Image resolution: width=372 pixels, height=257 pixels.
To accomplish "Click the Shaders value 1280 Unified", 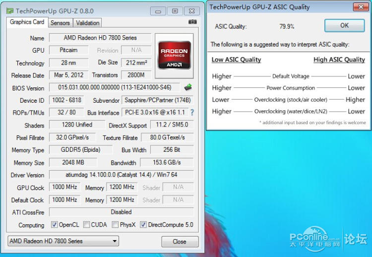I will [x=77, y=125].
